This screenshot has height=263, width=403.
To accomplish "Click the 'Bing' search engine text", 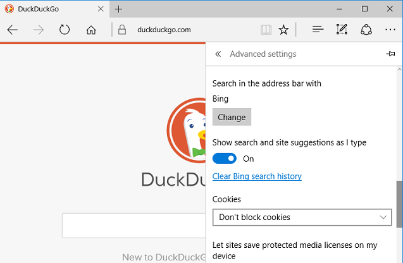I will pos(221,99).
